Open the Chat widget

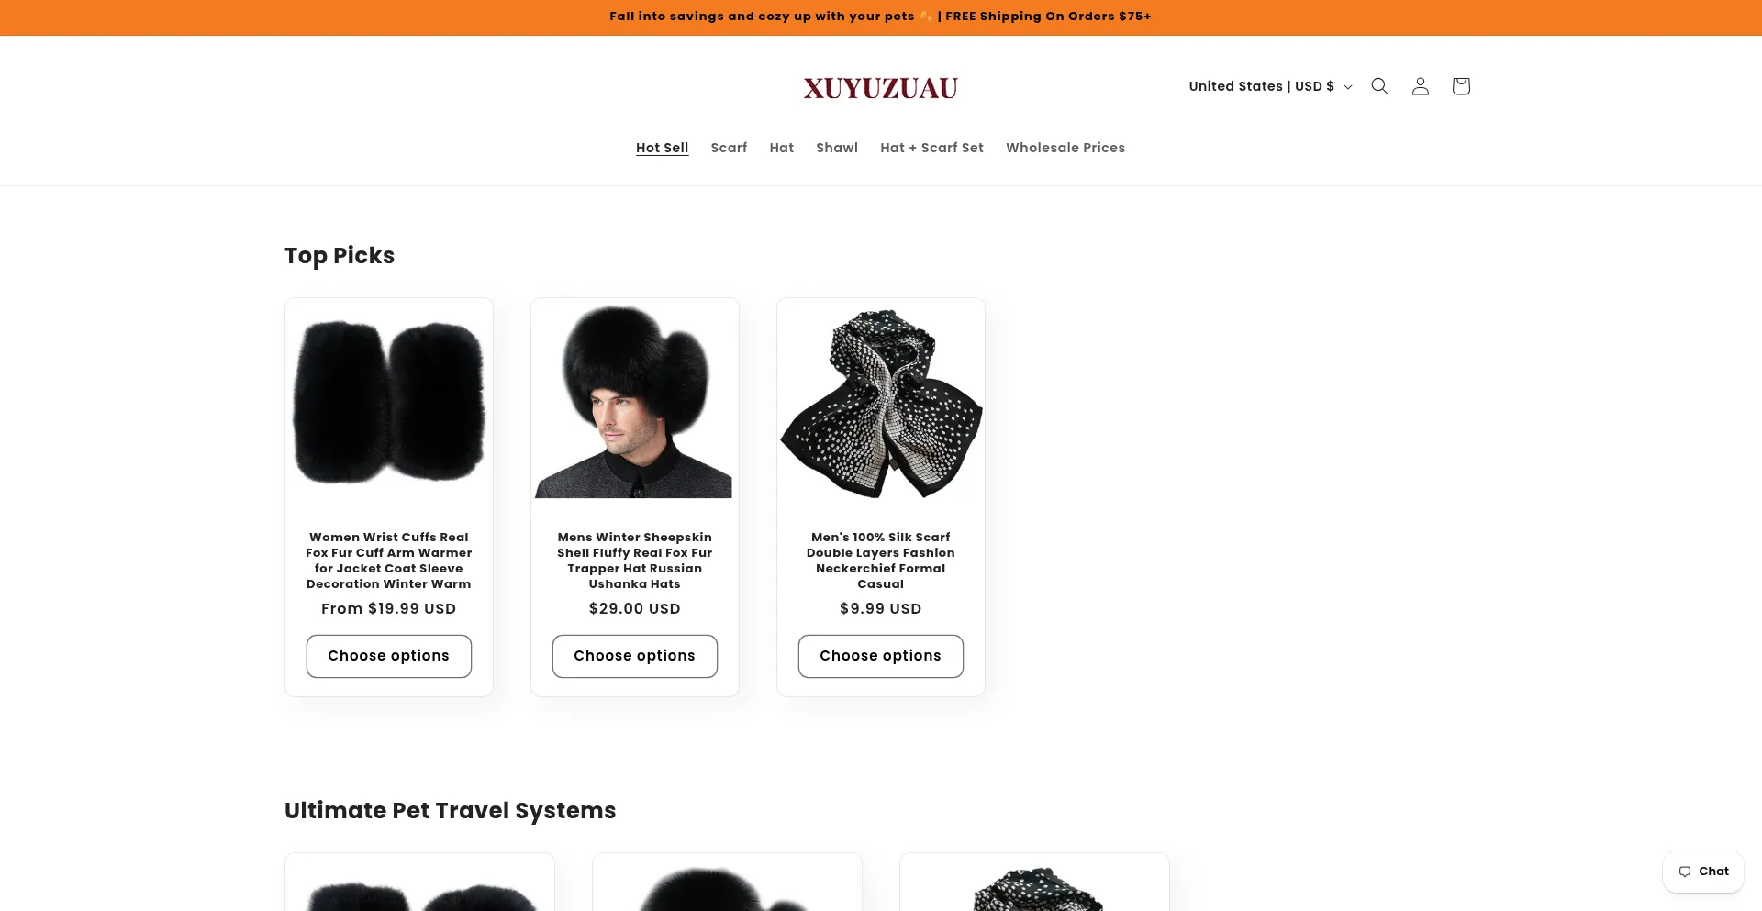pos(1703,872)
